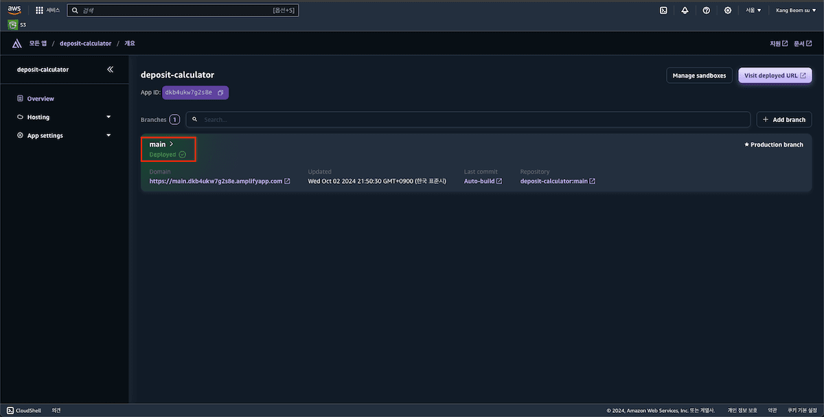Click the Add branch button
This screenshot has width=824, height=417.
[784, 119]
